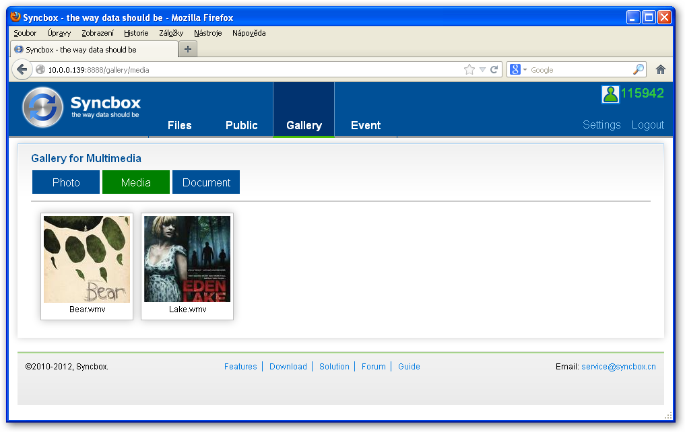Go to the Files section
This screenshot has width=685, height=432.
point(180,125)
